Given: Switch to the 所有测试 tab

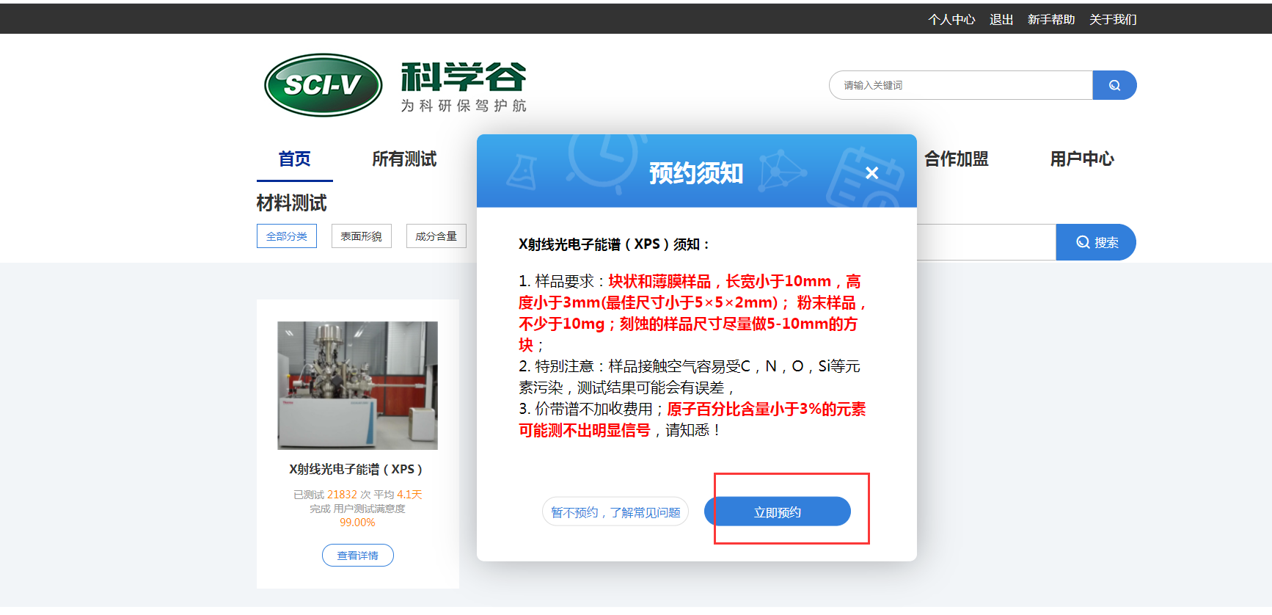Looking at the screenshot, I should 403,159.
